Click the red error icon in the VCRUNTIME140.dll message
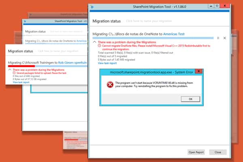 click(110, 85)
